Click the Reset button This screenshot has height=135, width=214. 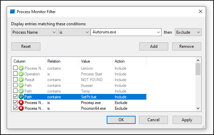[x=26, y=46]
